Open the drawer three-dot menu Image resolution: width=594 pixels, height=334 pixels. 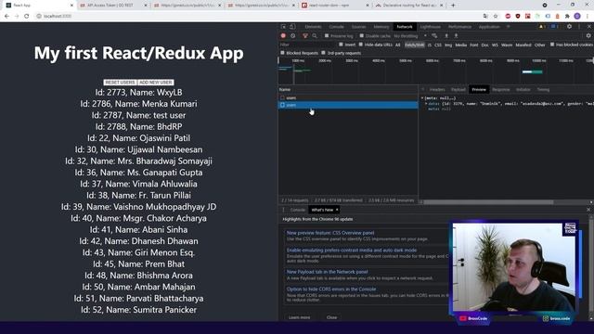click(283, 210)
